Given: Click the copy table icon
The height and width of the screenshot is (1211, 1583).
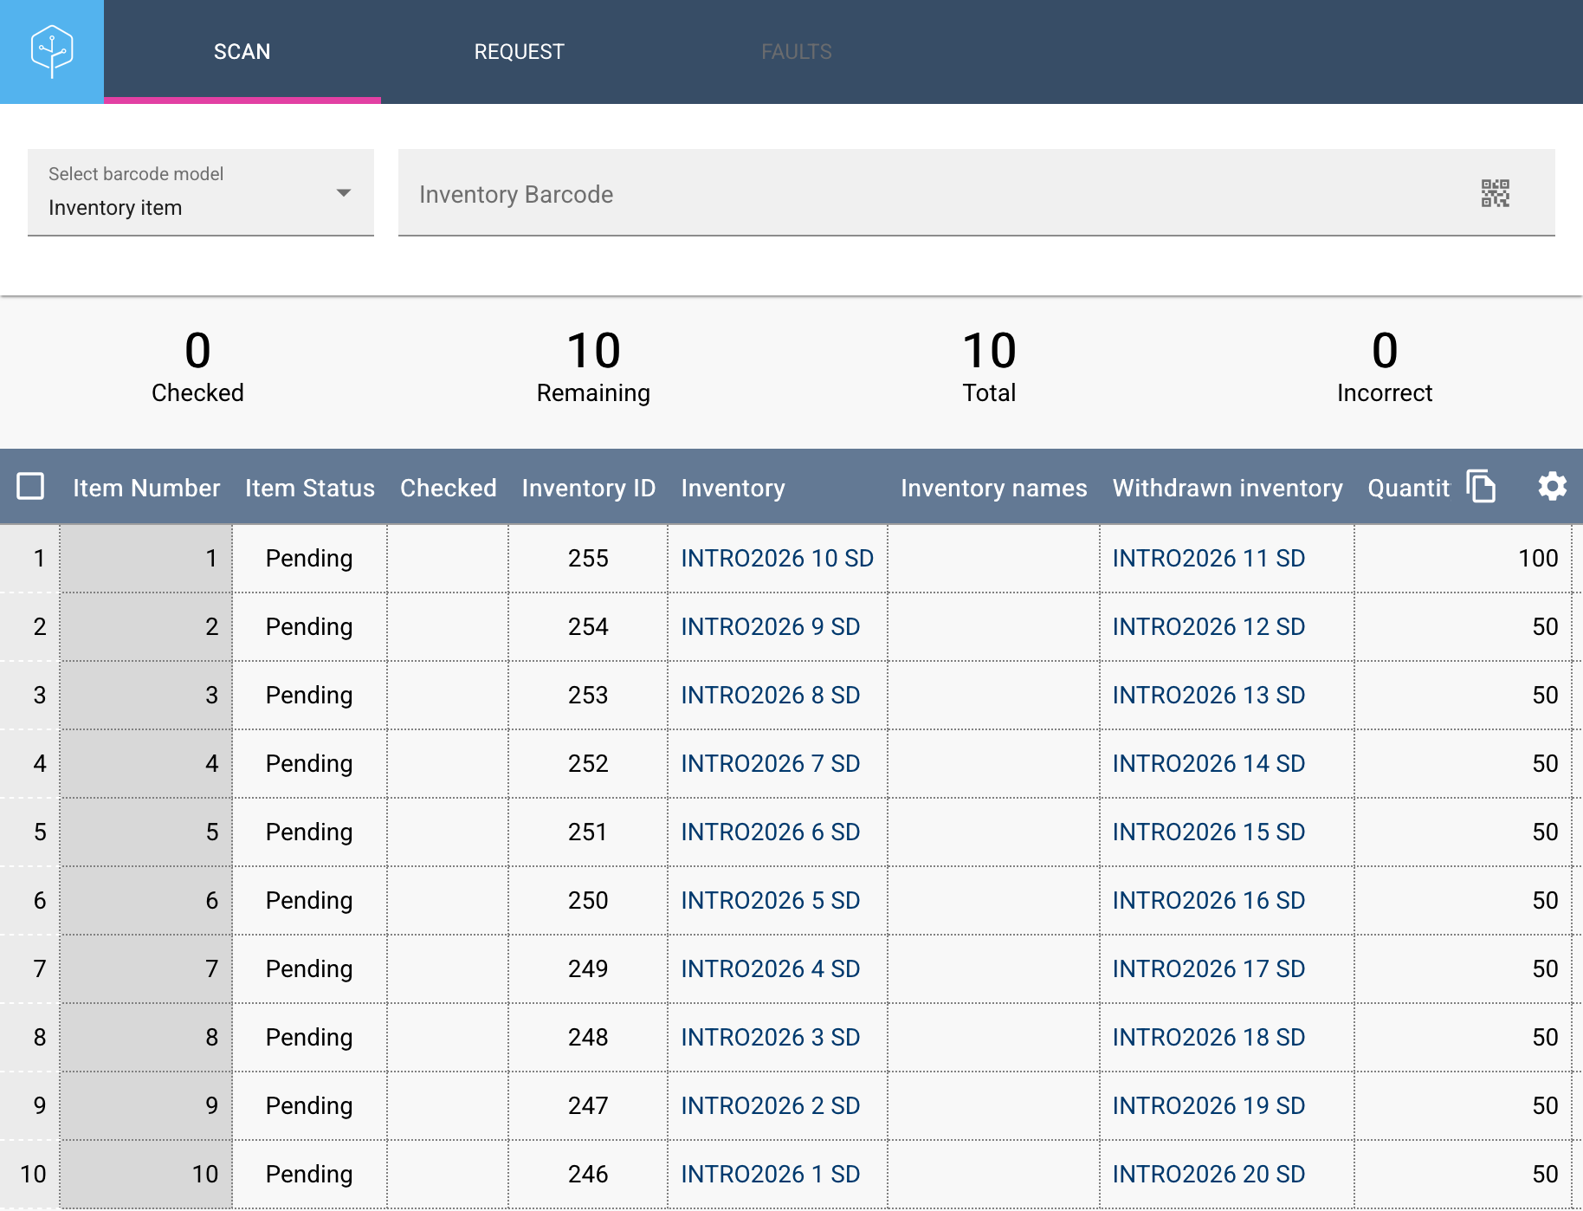Looking at the screenshot, I should (1481, 486).
